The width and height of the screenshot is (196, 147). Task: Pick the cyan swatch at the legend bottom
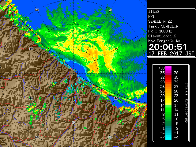(x=168, y=138)
